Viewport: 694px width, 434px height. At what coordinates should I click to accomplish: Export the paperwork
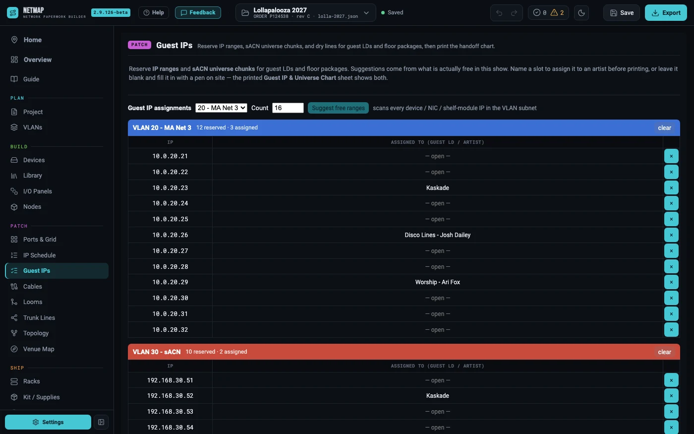click(x=666, y=13)
